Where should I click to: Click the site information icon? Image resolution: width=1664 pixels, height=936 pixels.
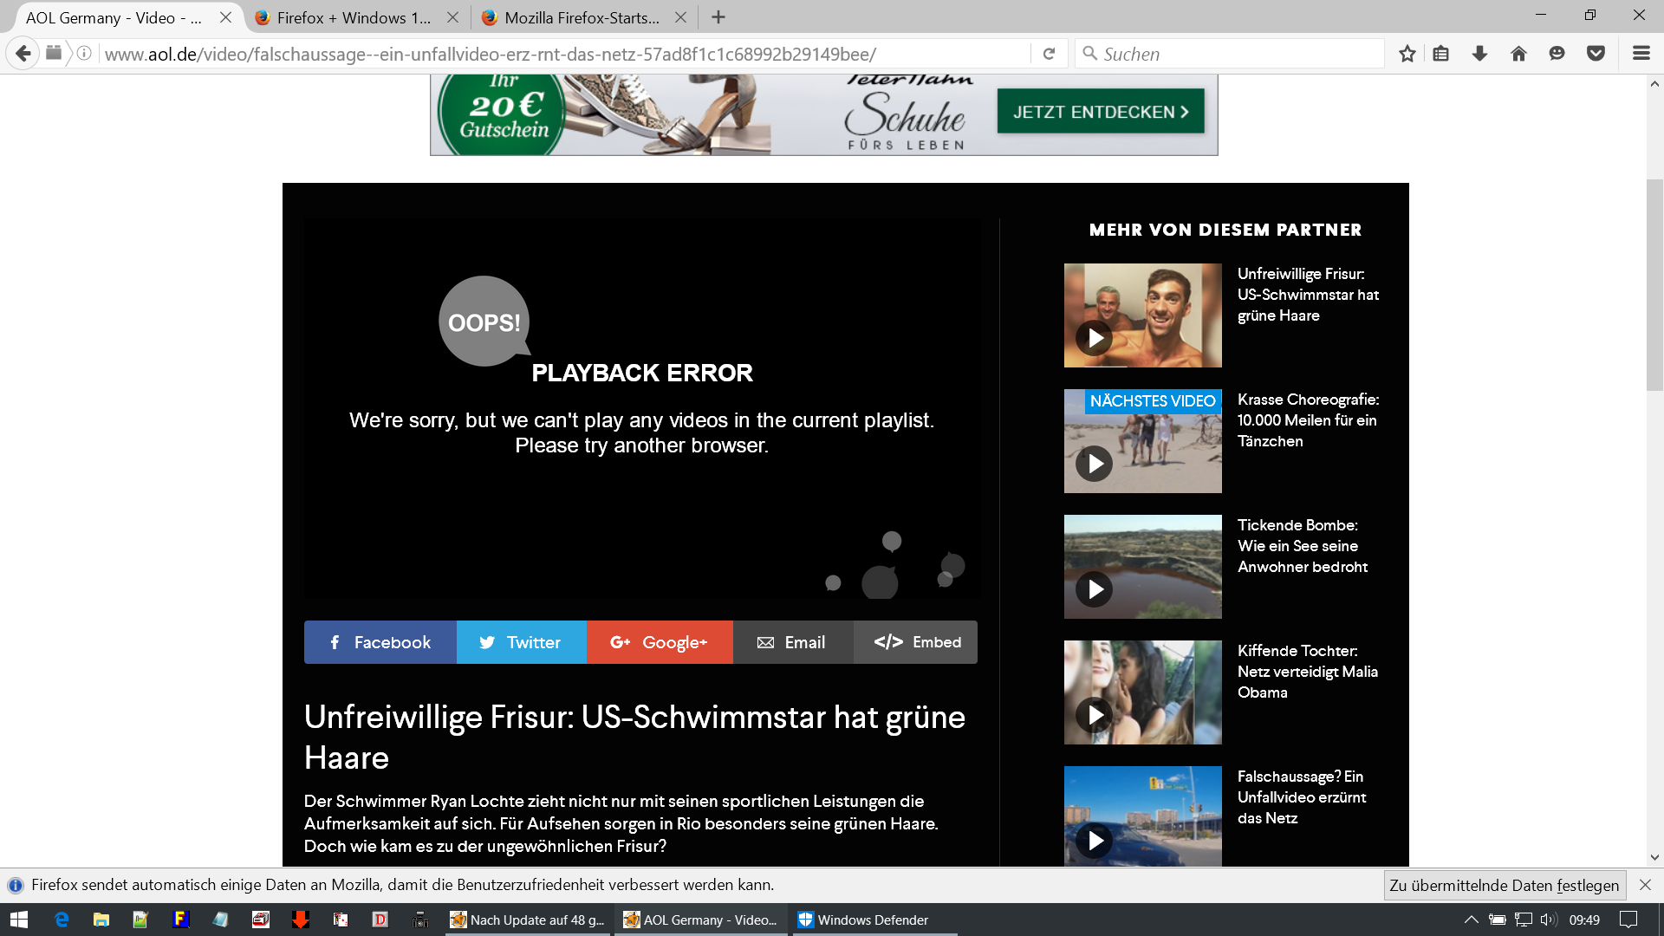[84, 54]
